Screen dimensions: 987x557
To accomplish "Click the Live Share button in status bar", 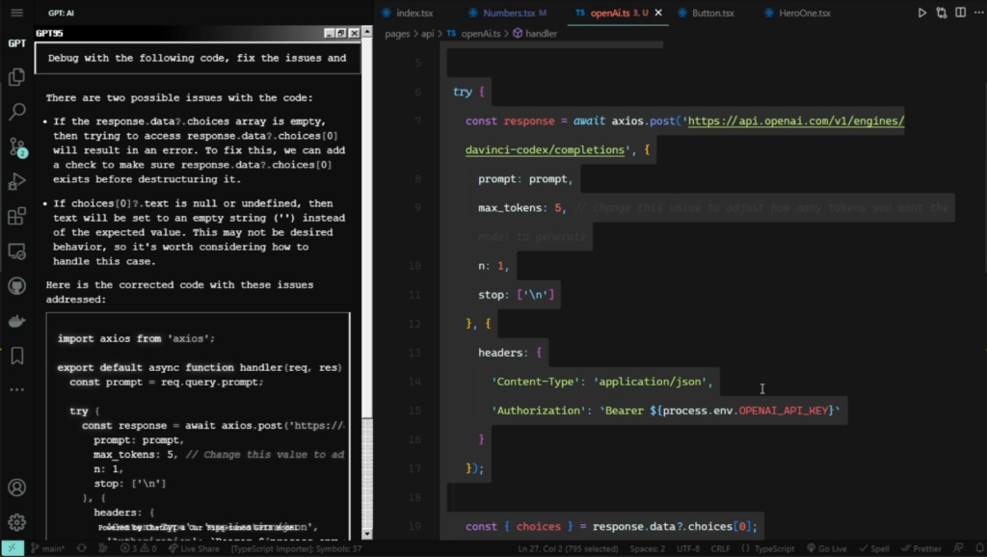I will pyautogui.click(x=194, y=548).
